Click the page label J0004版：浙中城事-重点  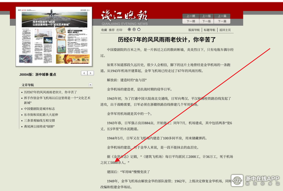[x=38, y=74]
